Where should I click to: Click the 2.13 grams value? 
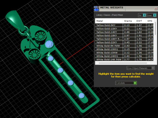click(127, 25)
